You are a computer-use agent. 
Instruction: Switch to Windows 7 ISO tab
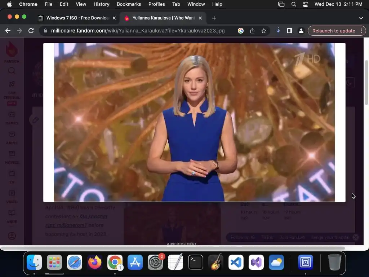tap(77, 18)
